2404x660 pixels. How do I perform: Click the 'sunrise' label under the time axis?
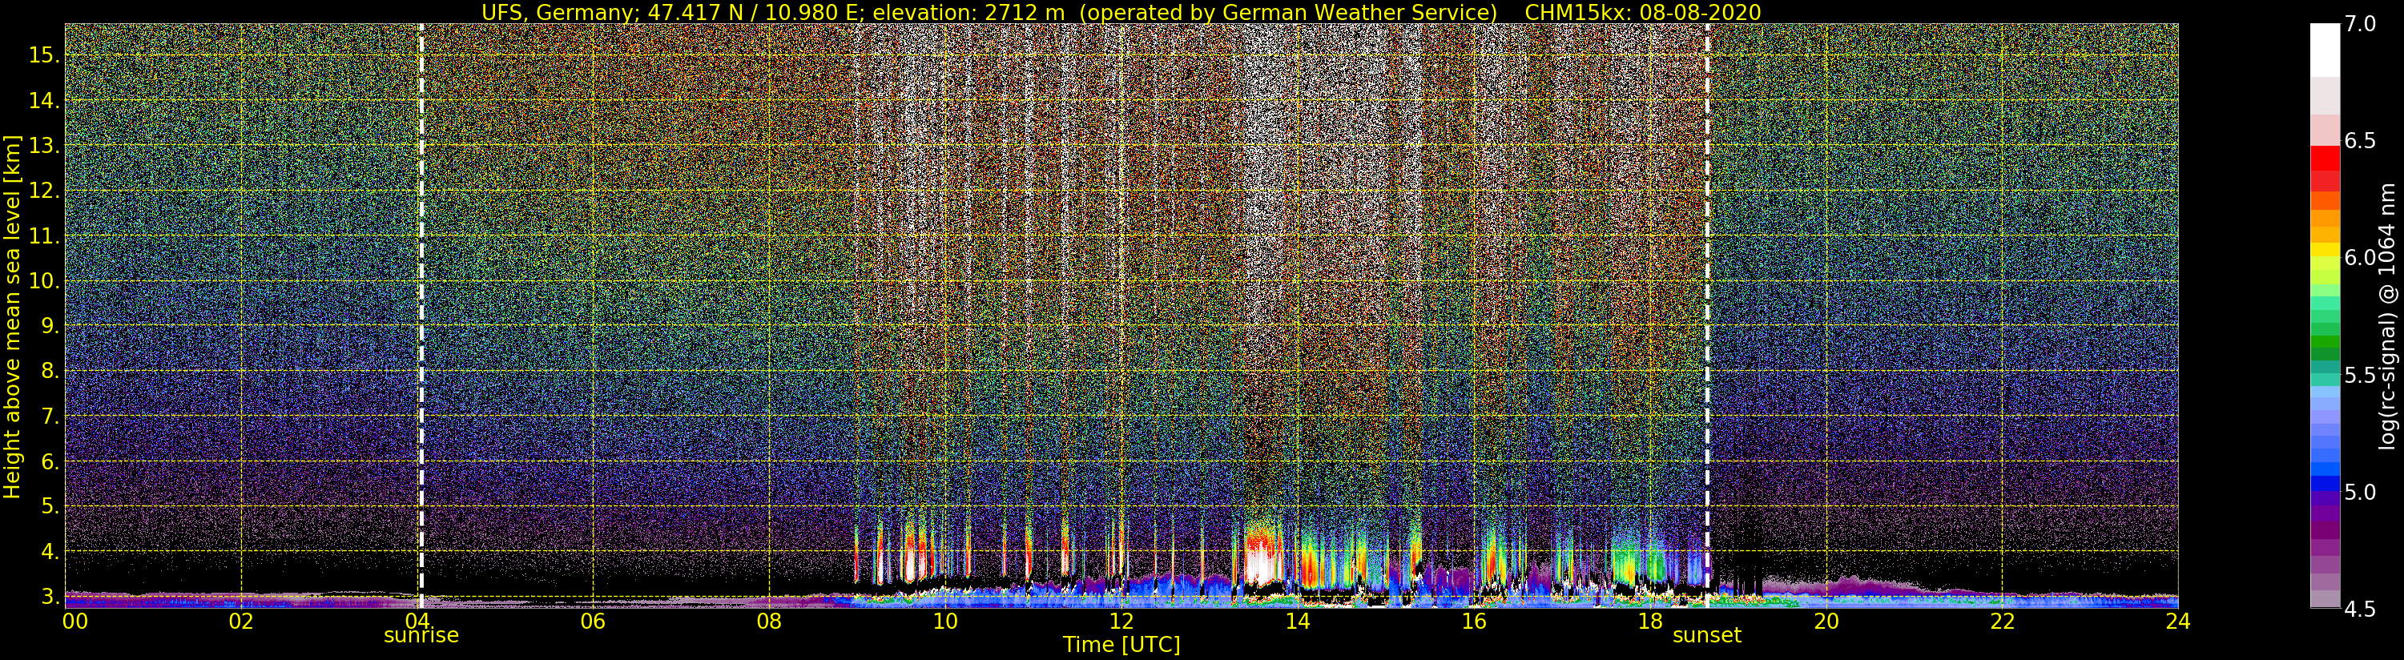(421, 636)
